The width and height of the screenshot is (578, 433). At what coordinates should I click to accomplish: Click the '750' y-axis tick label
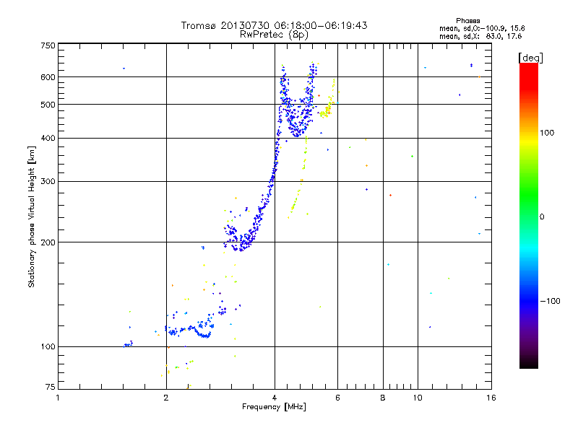point(48,45)
